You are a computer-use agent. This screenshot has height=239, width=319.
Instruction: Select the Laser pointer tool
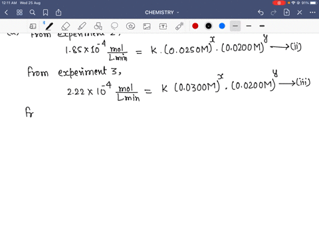pyautogui.click(x=179, y=26)
